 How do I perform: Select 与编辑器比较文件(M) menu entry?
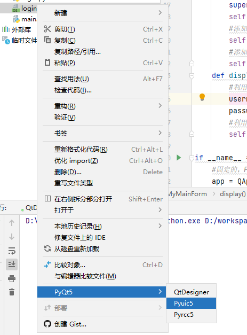[103, 276]
